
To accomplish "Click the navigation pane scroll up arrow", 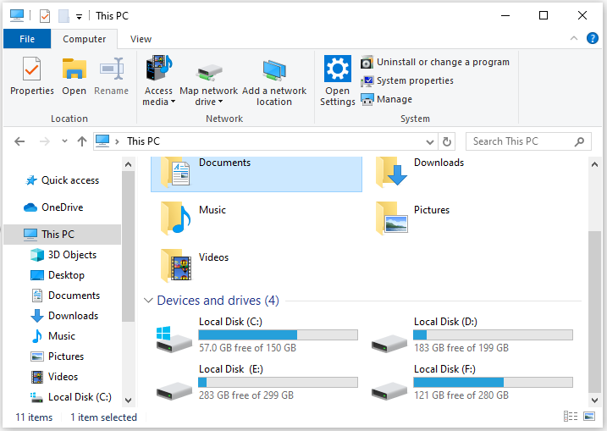I will tap(128, 164).
